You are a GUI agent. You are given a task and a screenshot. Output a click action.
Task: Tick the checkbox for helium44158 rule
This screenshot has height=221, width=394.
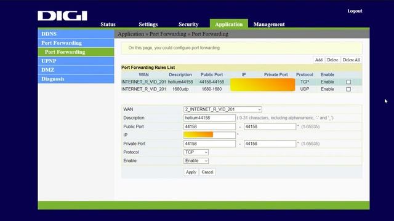coord(348,82)
